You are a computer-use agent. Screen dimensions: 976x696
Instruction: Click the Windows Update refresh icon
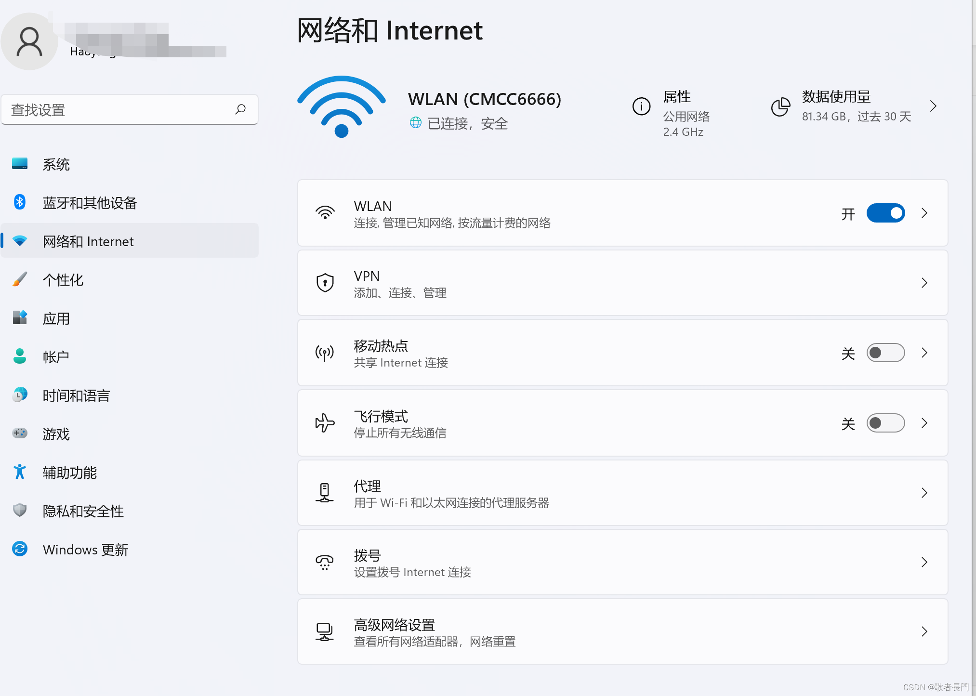(20, 549)
